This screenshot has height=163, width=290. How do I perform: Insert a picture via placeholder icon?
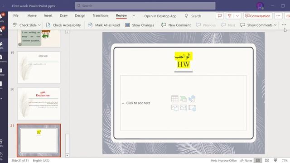(x=183, y=108)
